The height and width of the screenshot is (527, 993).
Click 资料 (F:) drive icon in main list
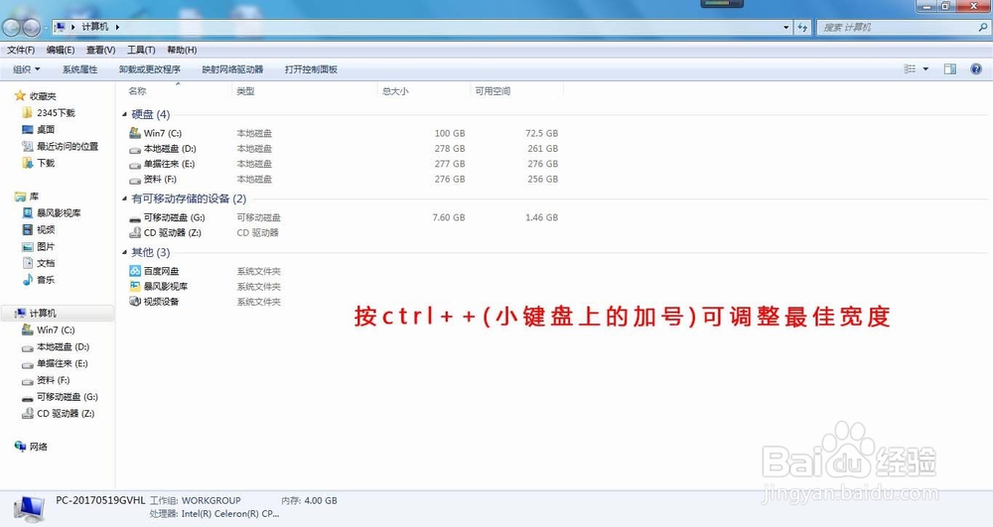coord(135,180)
